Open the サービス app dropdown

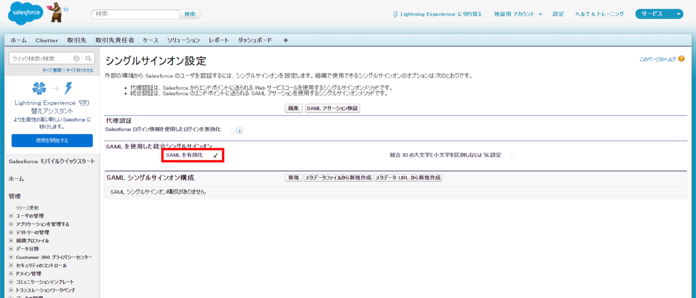click(659, 14)
